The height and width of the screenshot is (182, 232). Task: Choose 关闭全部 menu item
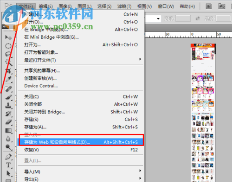(x=80, y=104)
